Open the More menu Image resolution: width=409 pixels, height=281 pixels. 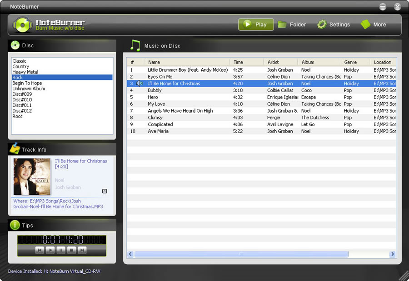tap(373, 25)
